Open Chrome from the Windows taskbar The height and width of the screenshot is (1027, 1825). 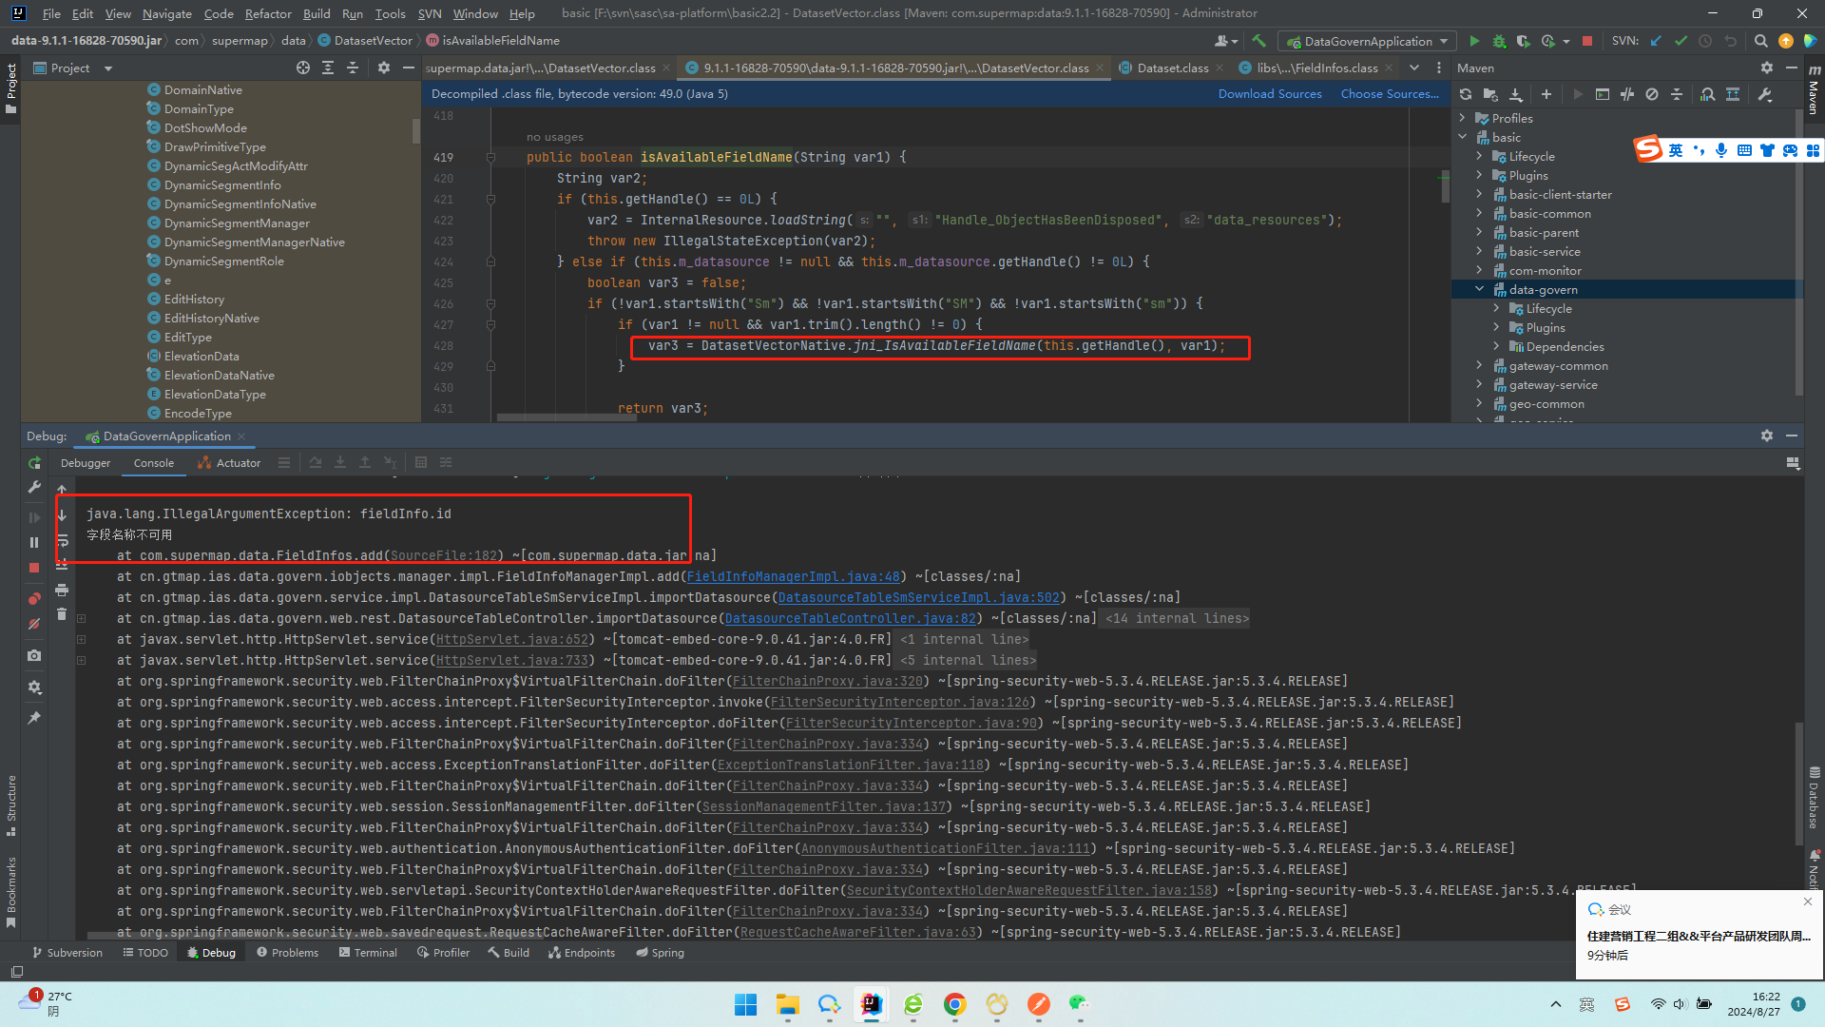[x=954, y=1004]
